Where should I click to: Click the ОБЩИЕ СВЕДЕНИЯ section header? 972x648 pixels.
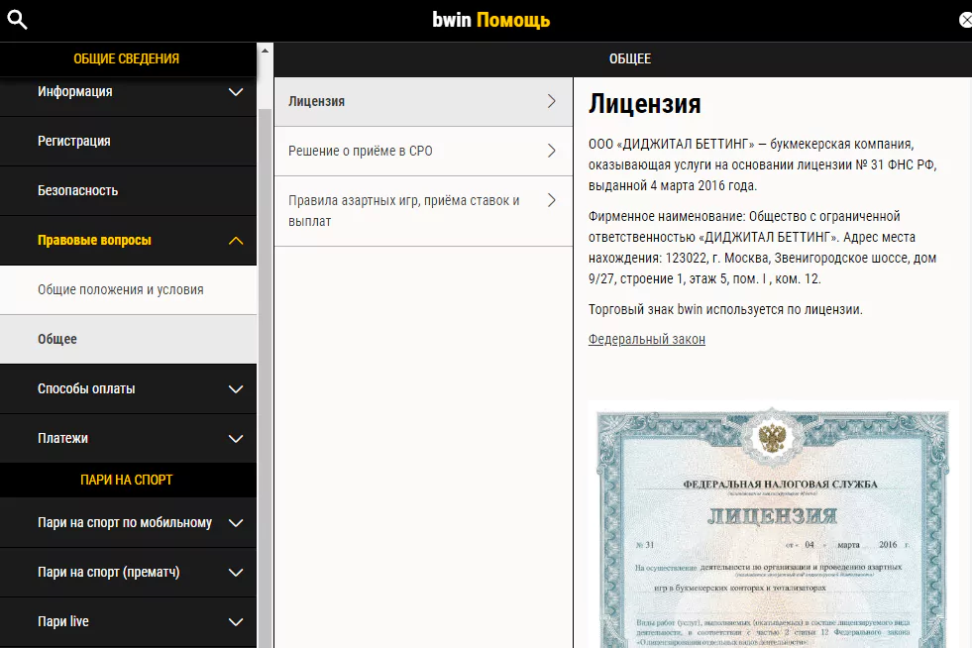point(127,58)
